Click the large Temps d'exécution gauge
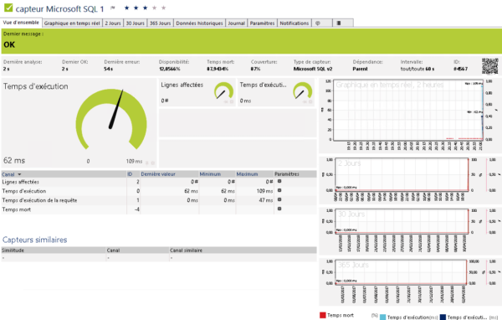The width and height of the screenshot is (502, 320). click(111, 119)
